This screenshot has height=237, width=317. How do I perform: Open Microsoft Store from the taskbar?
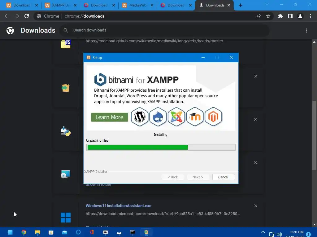[51, 232]
